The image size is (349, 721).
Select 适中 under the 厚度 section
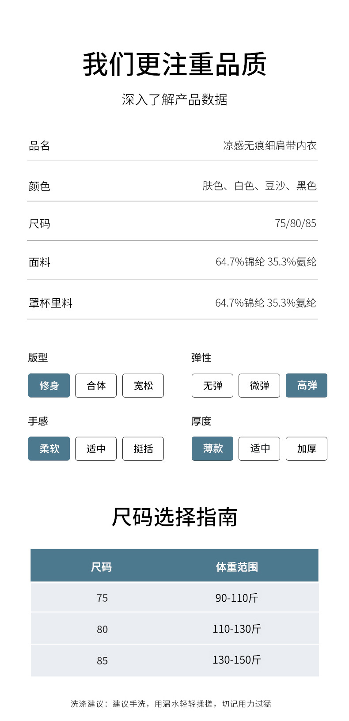click(x=259, y=449)
